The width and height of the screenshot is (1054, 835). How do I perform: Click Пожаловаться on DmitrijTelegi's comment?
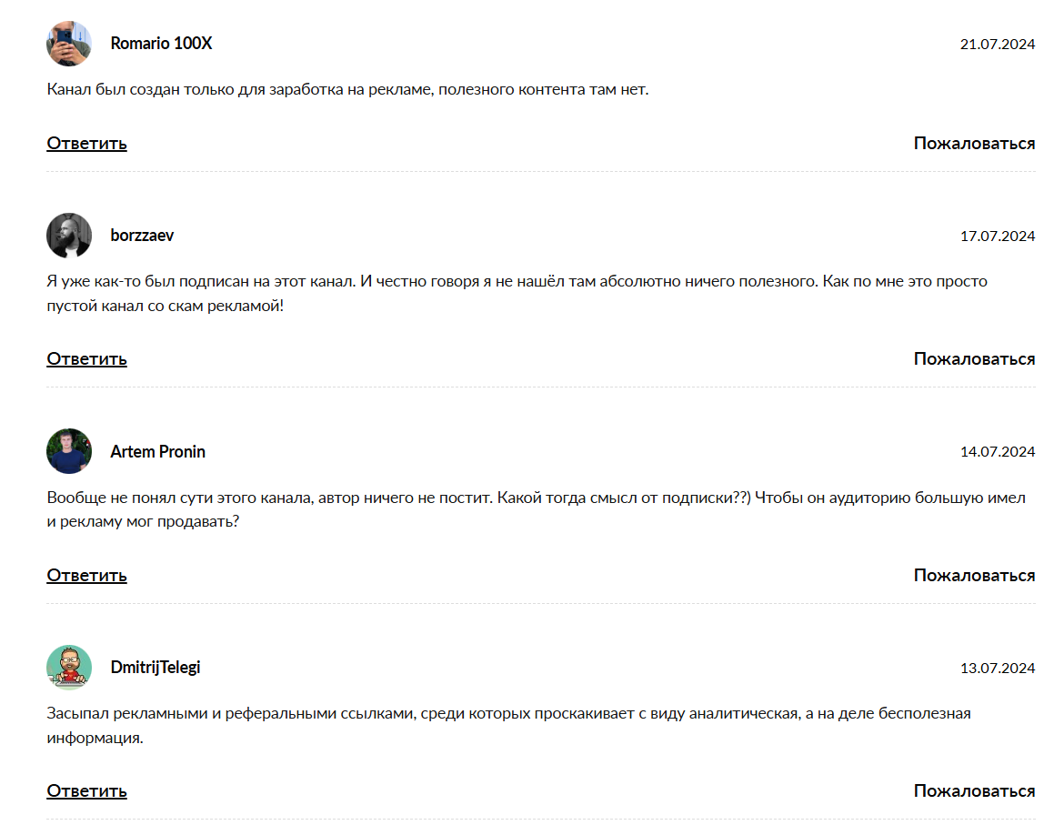click(974, 791)
